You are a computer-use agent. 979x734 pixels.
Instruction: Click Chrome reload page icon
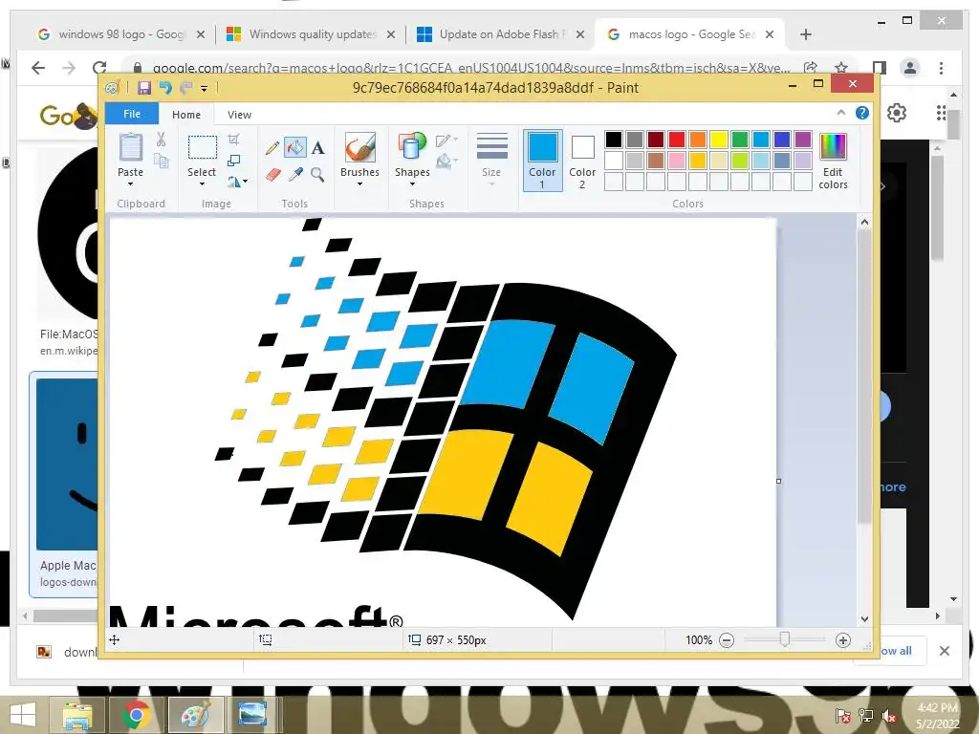pos(99,68)
